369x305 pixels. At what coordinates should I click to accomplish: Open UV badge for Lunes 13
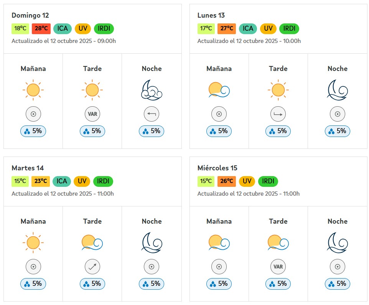pyautogui.click(x=268, y=28)
